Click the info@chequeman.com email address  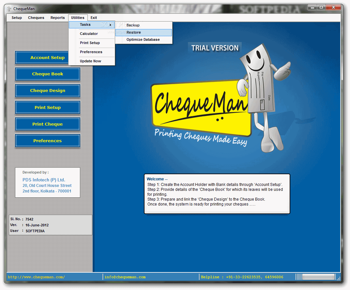(x=125, y=277)
